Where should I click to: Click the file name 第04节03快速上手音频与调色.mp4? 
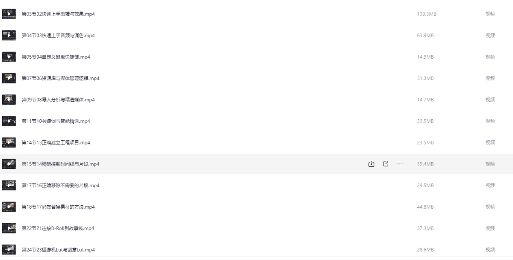point(58,35)
